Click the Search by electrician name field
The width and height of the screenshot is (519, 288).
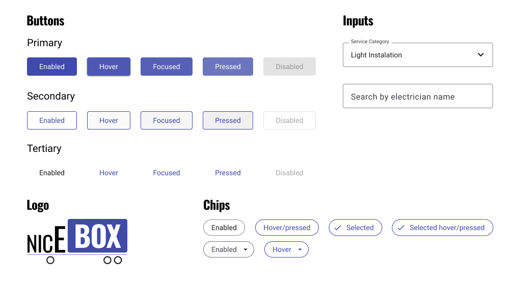[418, 97]
